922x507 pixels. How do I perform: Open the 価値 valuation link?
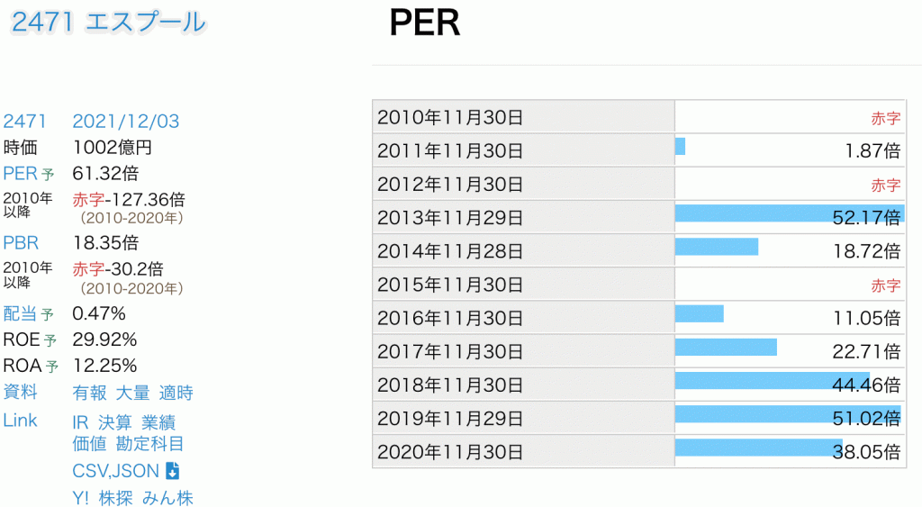tap(89, 443)
